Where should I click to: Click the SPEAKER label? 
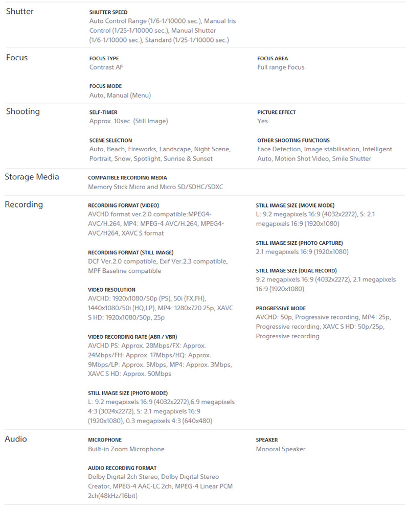pyautogui.click(x=267, y=440)
